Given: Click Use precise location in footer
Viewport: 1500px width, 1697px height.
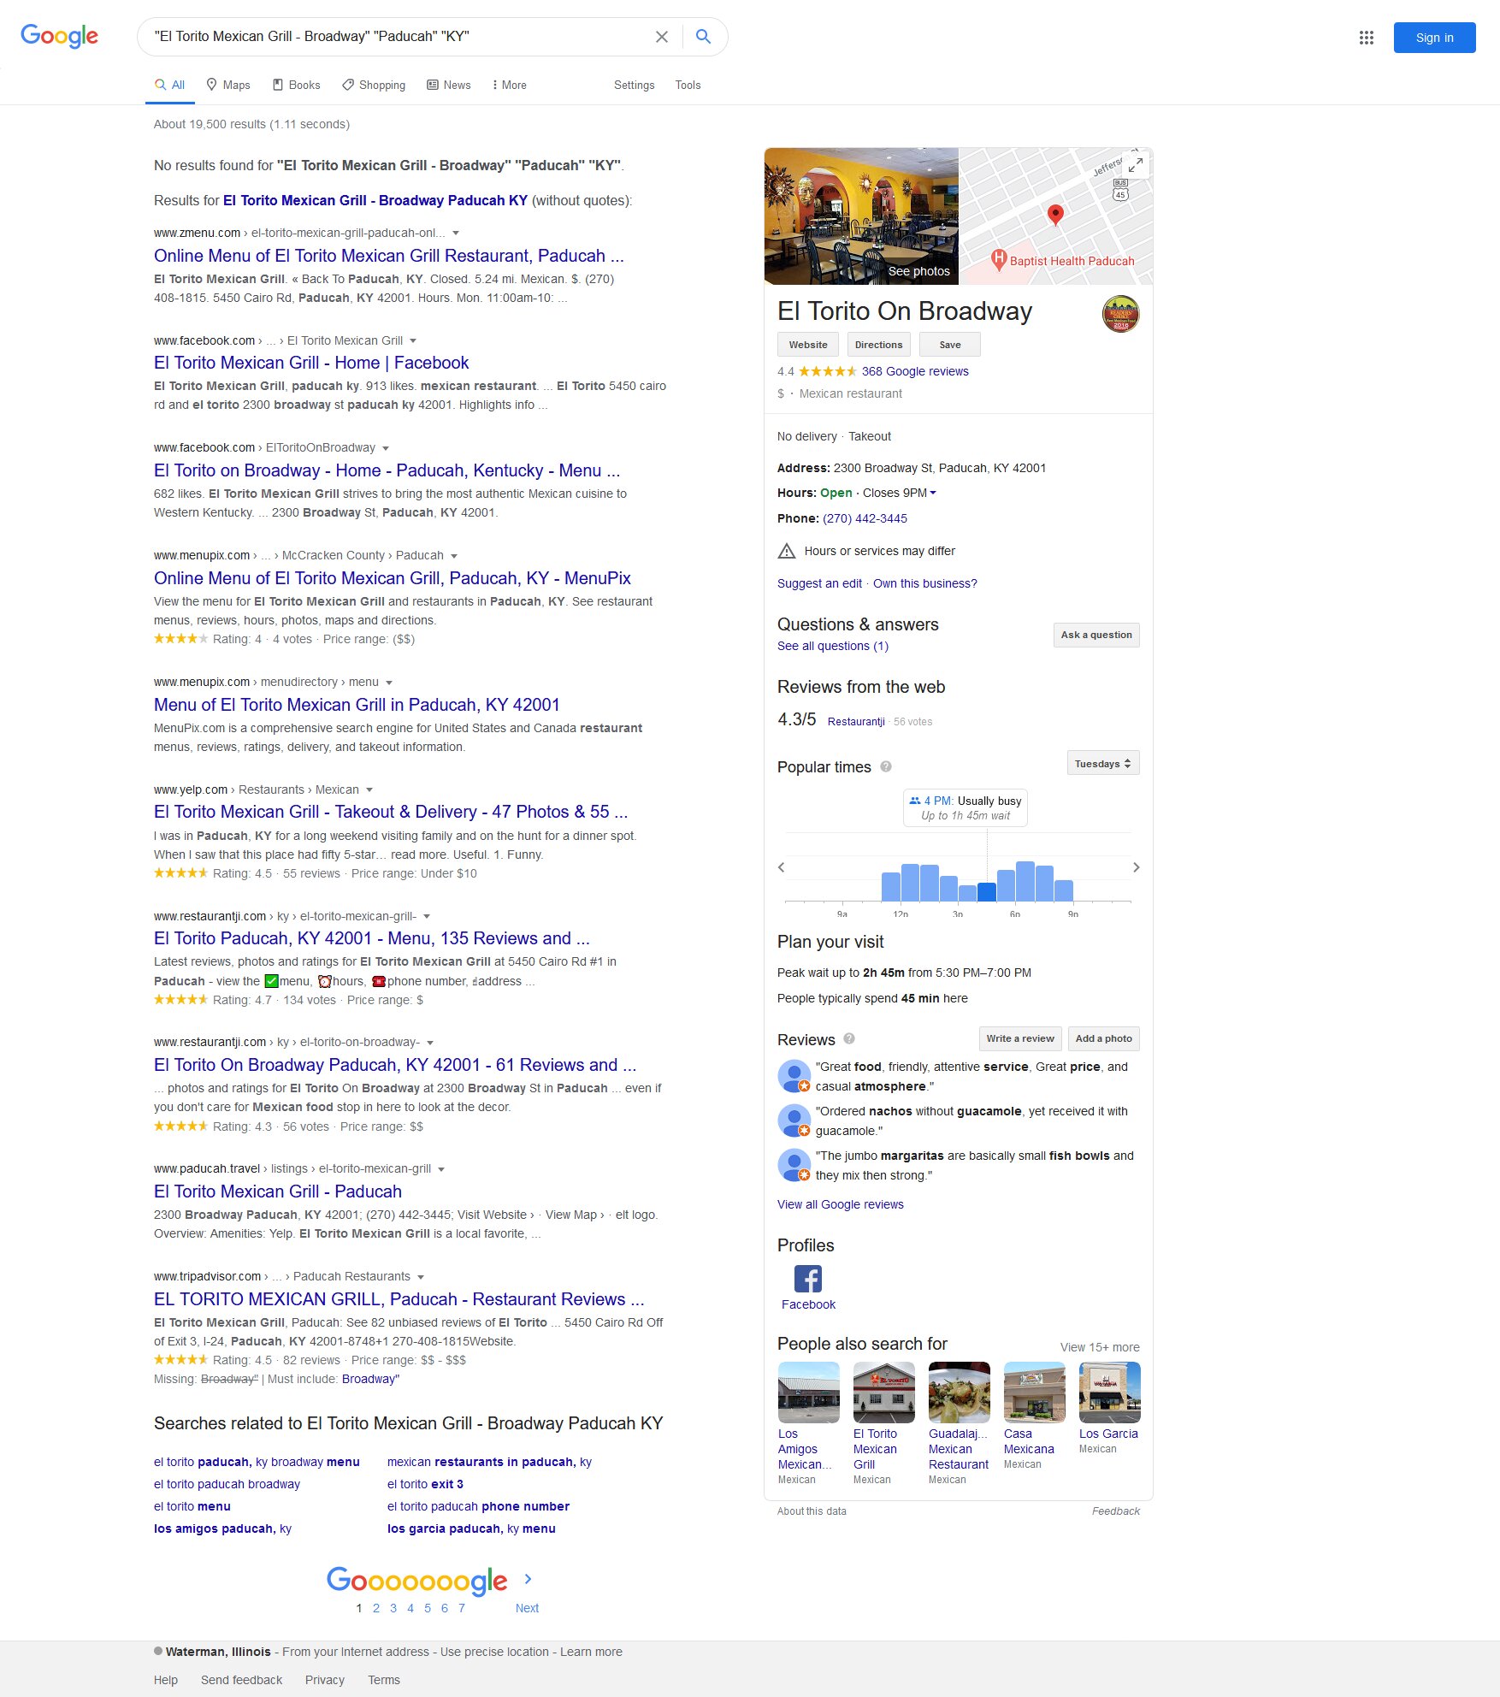Looking at the screenshot, I should tap(494, 1652).
